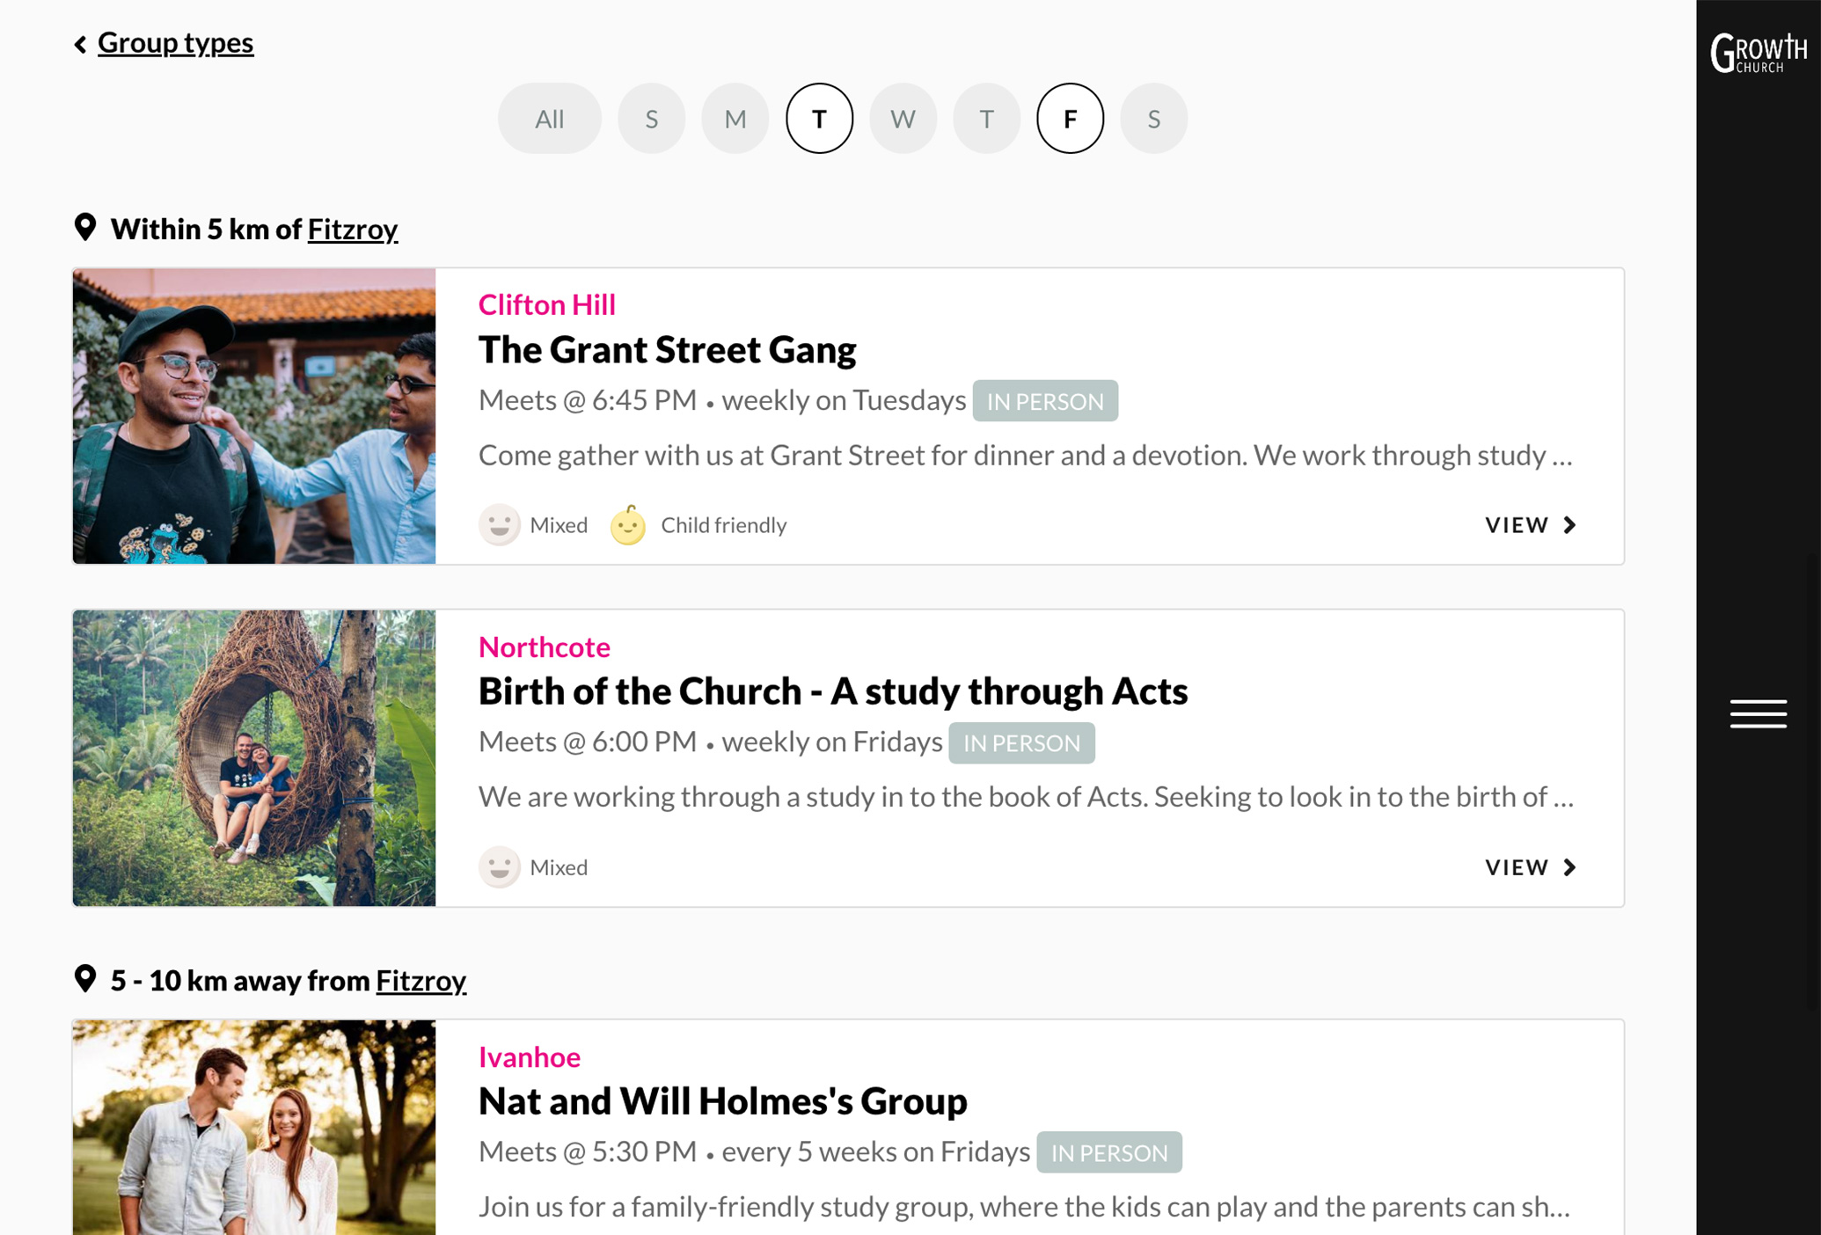
Task: Deselect the Tuesday day filter
Action: (x=819, y=119)
